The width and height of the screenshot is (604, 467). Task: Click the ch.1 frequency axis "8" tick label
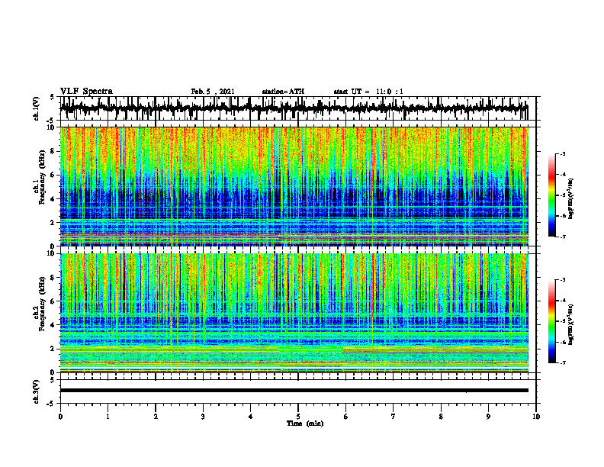coord(54,151)
